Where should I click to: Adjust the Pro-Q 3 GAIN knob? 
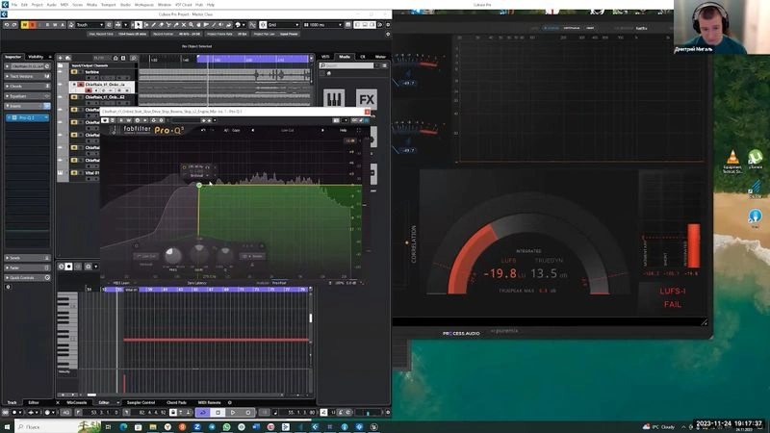199,254
